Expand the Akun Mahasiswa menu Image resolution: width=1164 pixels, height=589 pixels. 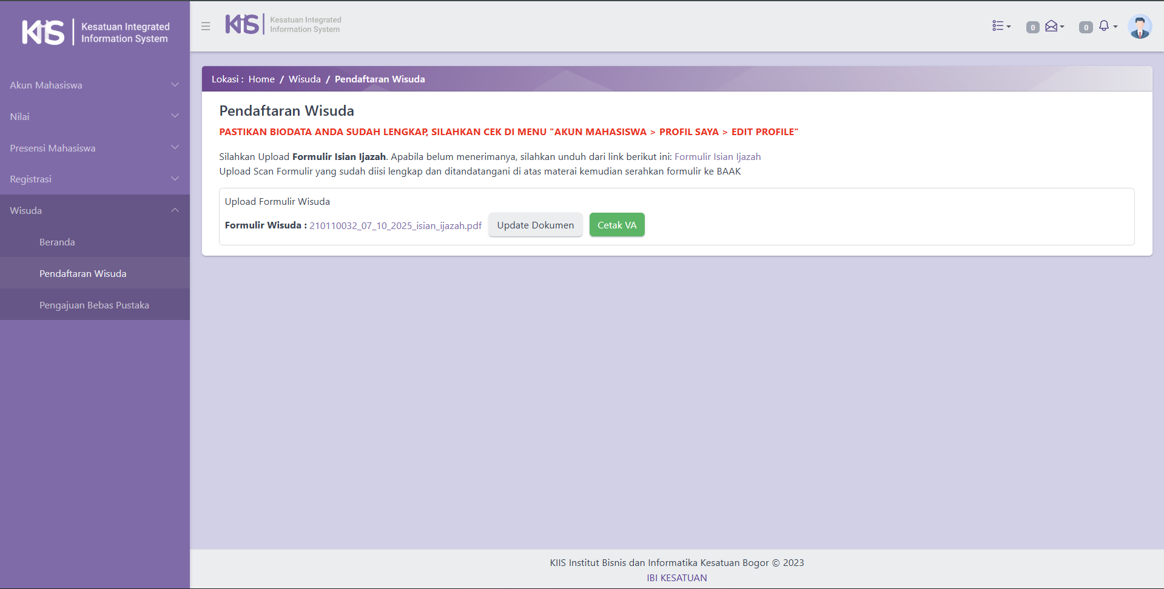coord(95,85)
